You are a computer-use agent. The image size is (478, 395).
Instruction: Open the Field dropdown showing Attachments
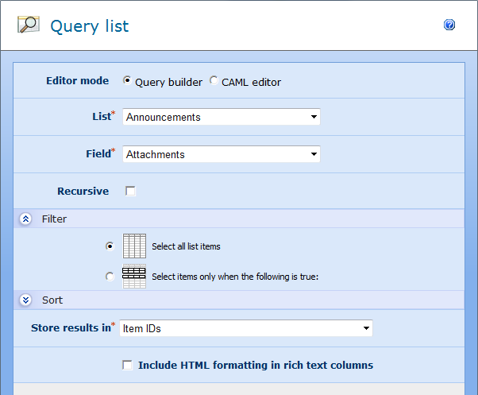click(222, 155)
